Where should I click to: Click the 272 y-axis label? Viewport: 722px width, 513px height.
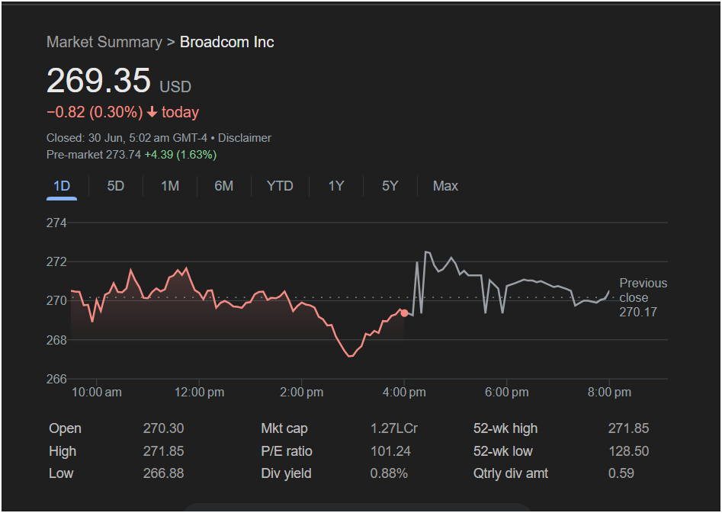click(56, 261)
